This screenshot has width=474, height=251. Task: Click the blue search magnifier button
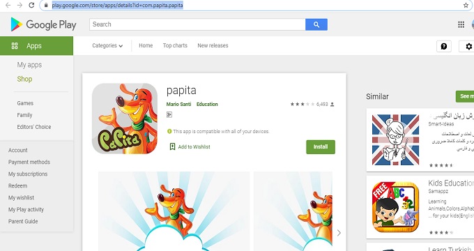(316, 24)
